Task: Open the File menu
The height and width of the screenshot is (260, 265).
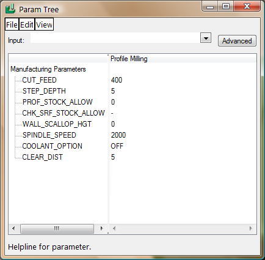Action: click(12, 24)
